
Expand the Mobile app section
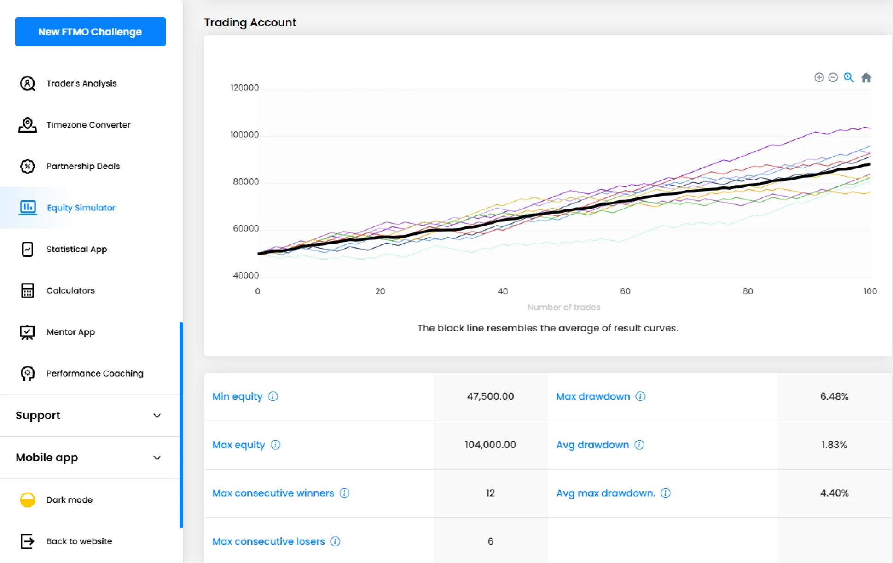click(x=157, y=458)
